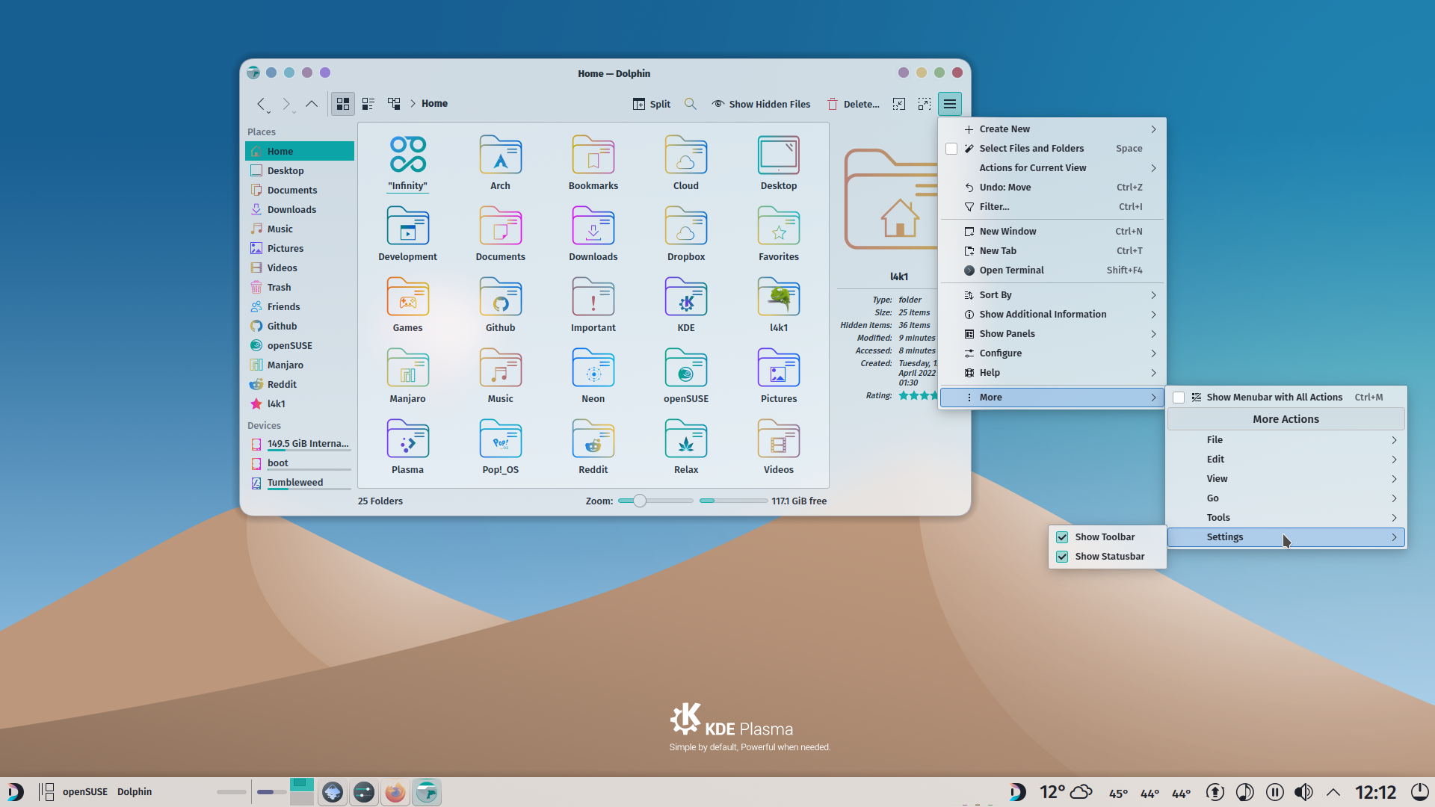Open the "Infinity" folder icon

pos(408,154)
